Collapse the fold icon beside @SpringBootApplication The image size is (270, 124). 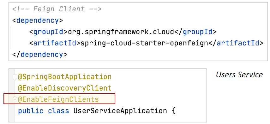tap(15, 77)
